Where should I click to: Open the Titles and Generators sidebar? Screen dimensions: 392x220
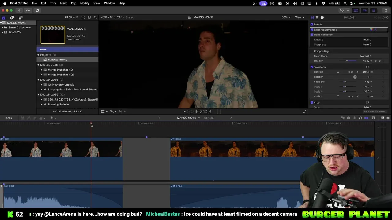21,17
